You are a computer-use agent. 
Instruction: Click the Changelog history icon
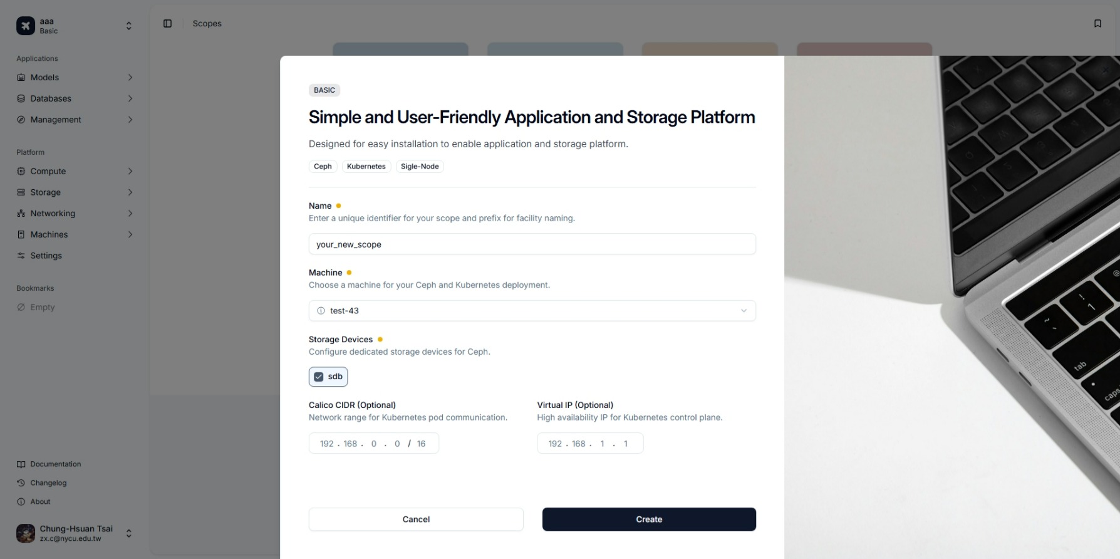click(x=21, y=483)
